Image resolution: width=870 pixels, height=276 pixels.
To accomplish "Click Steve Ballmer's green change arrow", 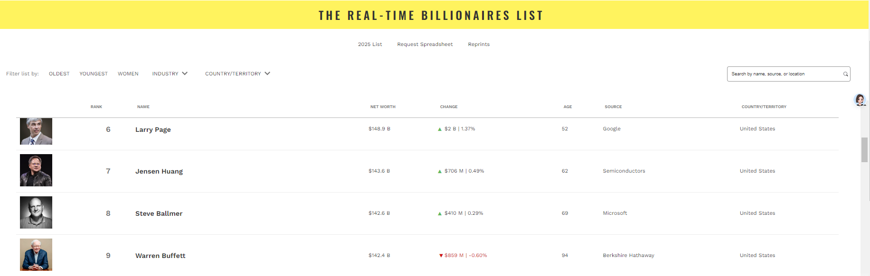I will click(x=440, y=213).
